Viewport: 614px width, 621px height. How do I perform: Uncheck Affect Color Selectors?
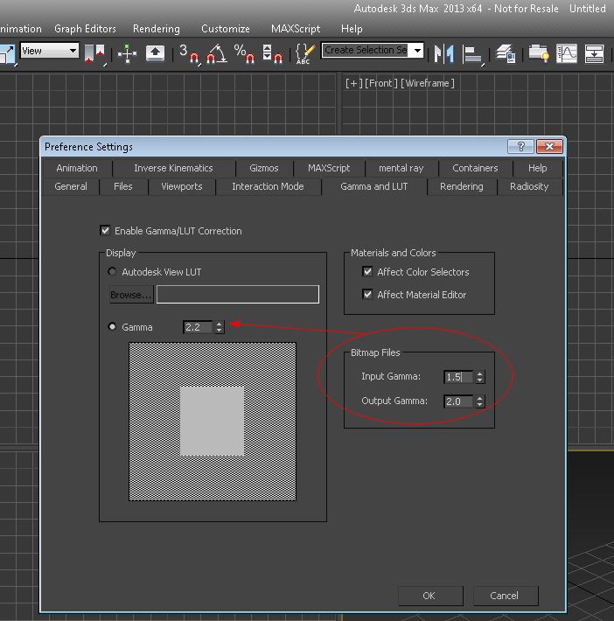click(367, 271)
